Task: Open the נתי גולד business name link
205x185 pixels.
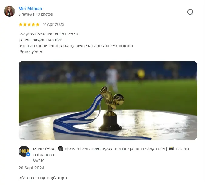Action: click(111, 151)
